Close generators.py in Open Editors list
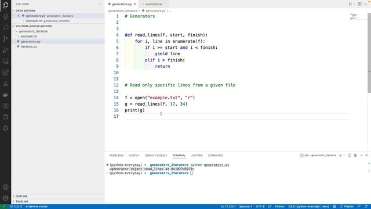 coord(19,16)
